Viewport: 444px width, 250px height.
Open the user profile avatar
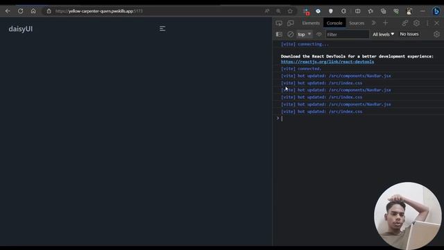click(x=409, y=11)
